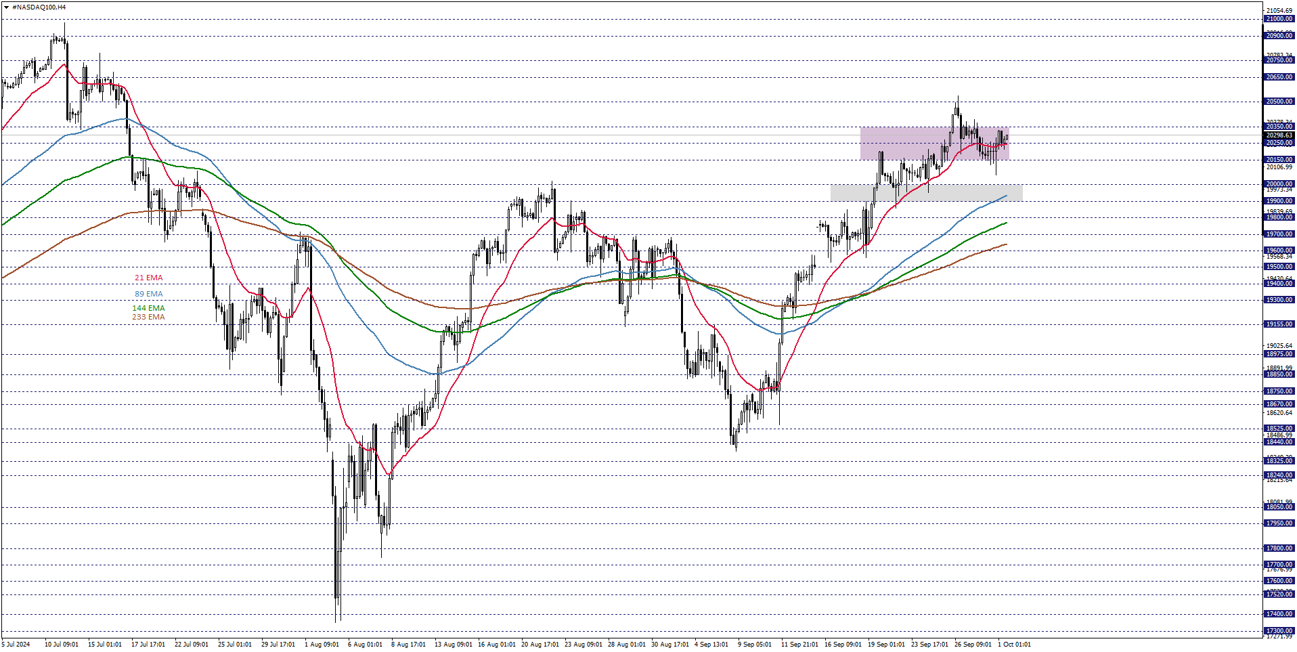
Task: Click the 17400.00 price level label
Action: pos(1279,614)
